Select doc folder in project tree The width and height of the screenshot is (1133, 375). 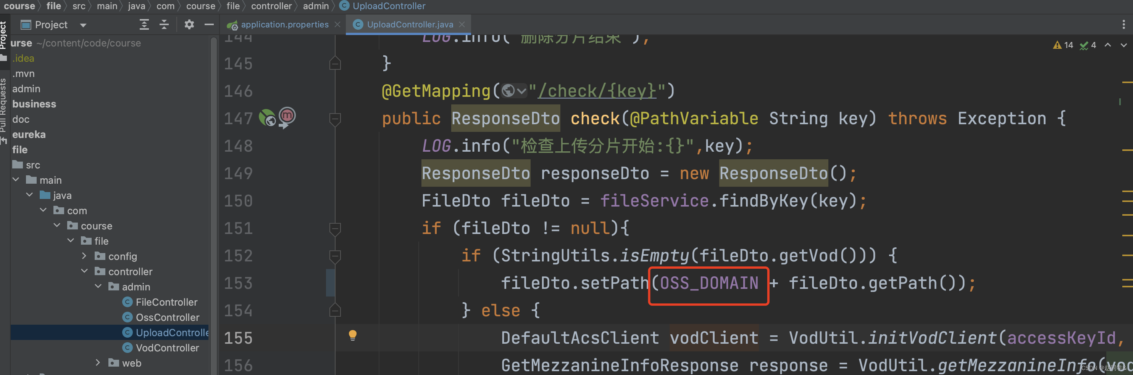point(21,119)
